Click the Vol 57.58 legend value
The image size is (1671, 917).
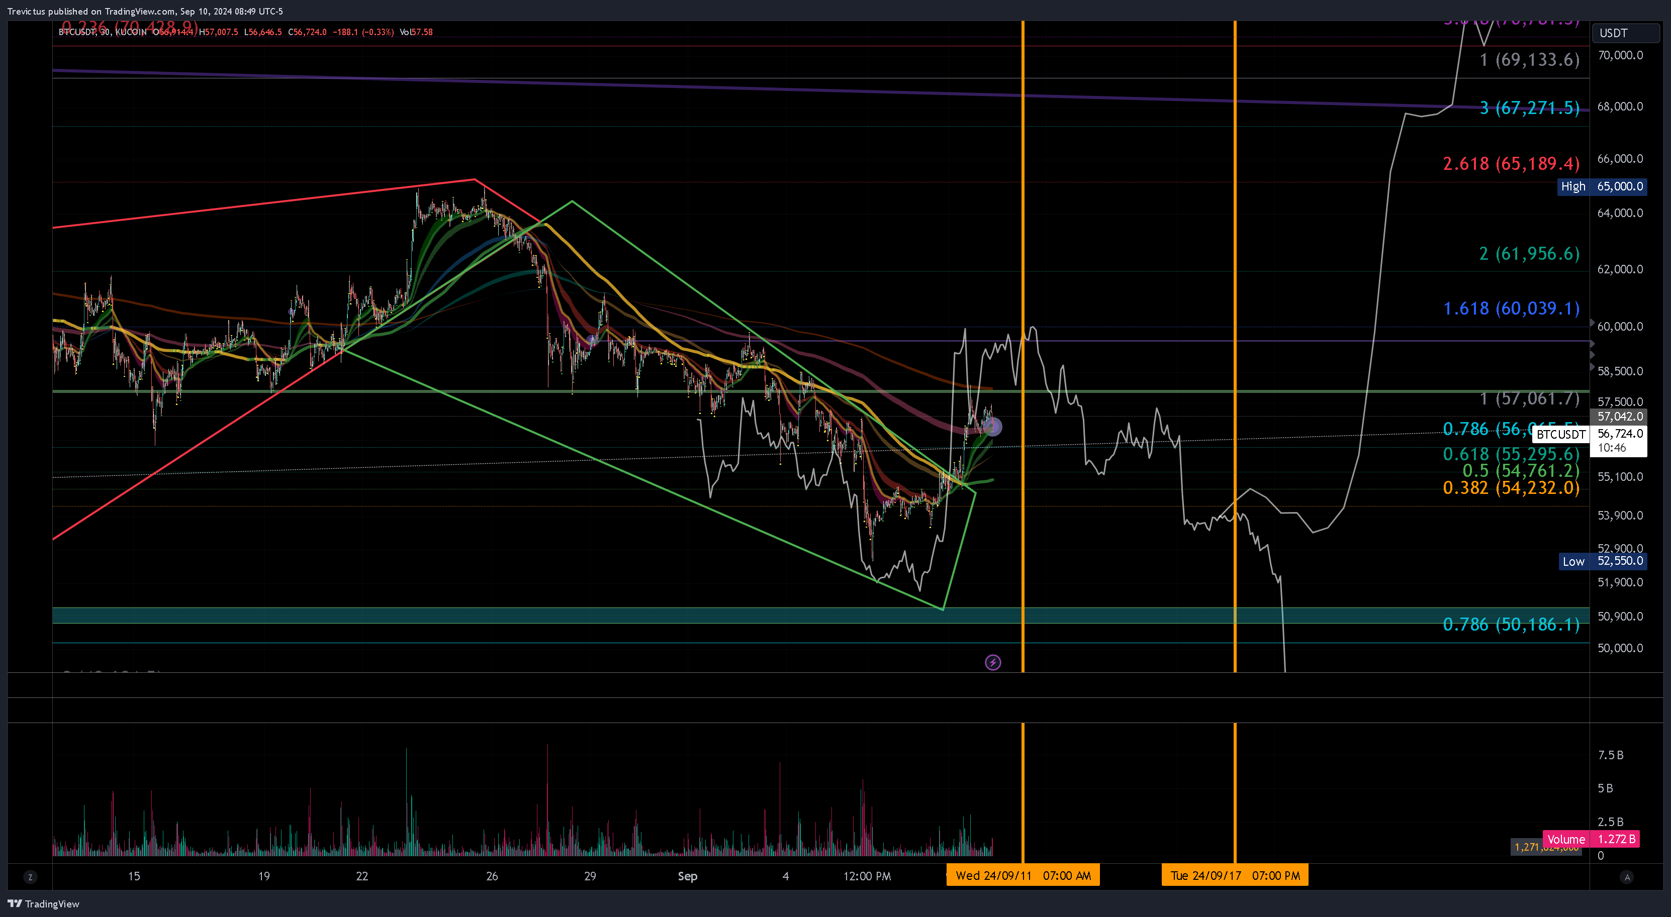pos(416,32)
